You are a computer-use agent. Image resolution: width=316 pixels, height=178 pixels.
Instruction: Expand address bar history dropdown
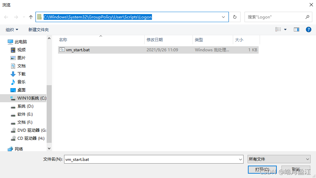click(223, 17)
